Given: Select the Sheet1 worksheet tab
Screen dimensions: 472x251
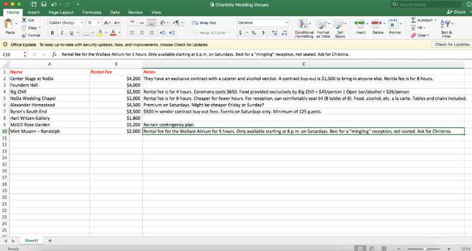Looking at the screenshot, I should click(31, 241).
